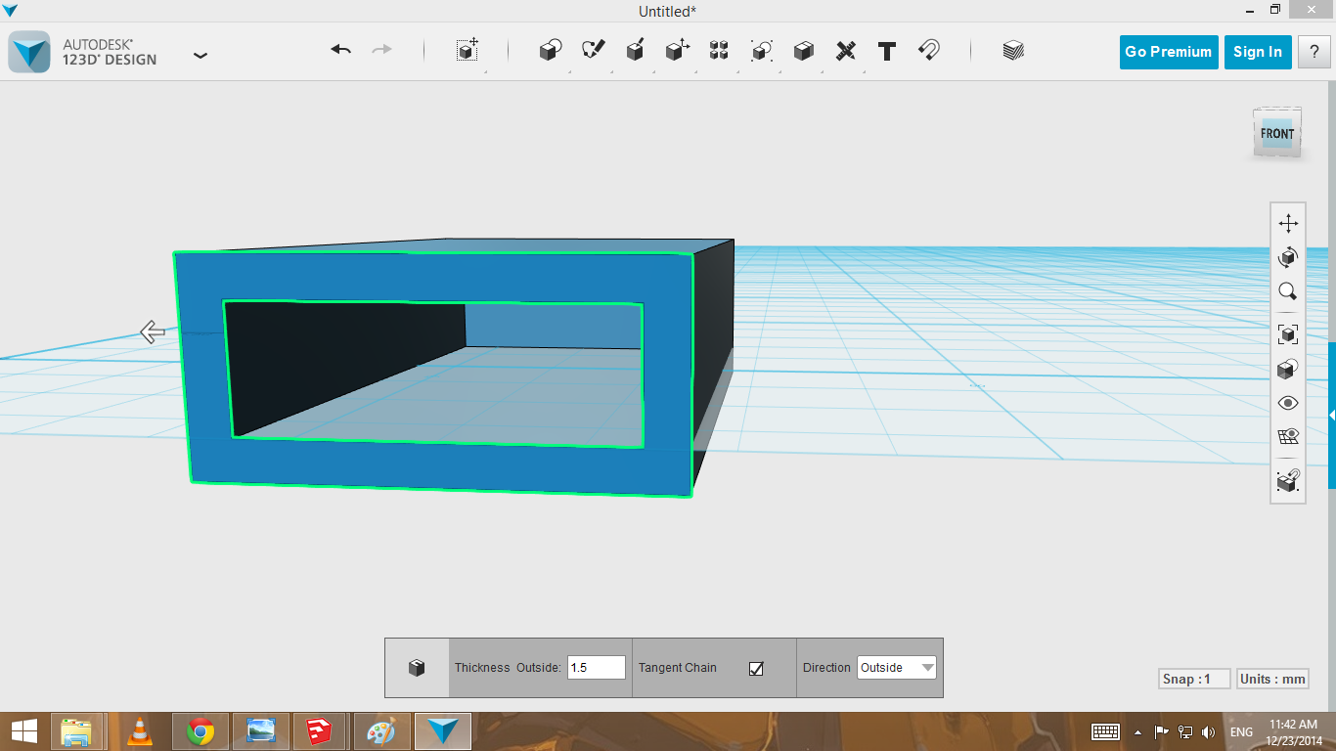Screen dimensions: 1336x751
Task: Click the Units : mm setting
Action: 1272,679
